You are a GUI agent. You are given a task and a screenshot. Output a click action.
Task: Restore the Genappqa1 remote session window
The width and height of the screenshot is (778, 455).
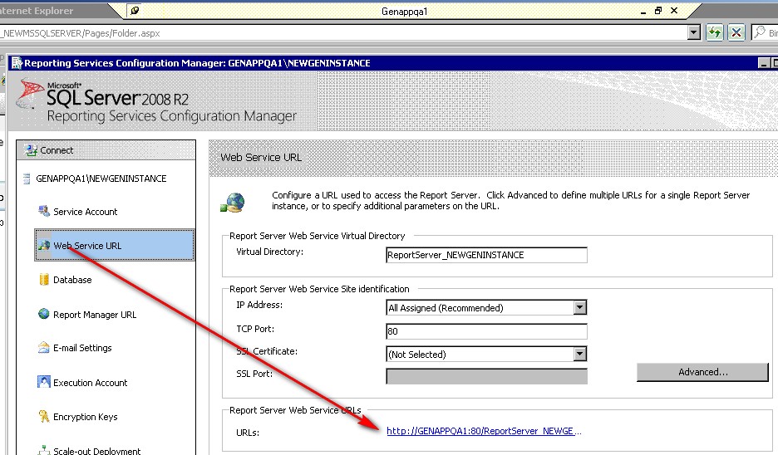[658, 11]
